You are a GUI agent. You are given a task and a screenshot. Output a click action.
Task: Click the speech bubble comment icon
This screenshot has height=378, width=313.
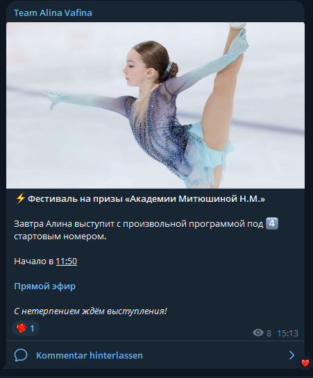pyautogui.click(x=21, y=355)
